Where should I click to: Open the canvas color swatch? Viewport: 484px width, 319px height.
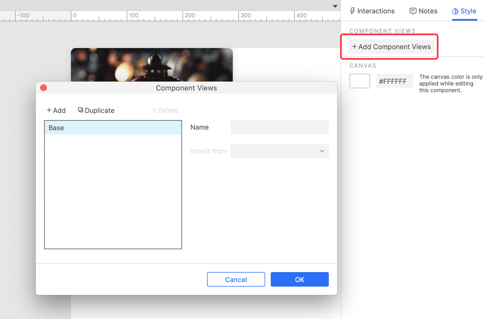click(360, 81)
